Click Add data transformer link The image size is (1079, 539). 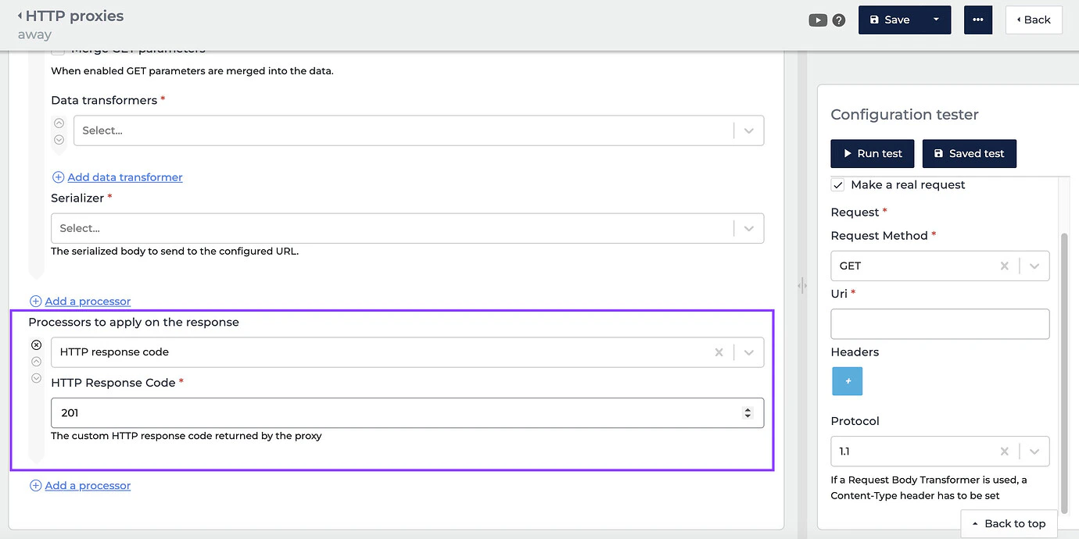click(x=125, y=177)
